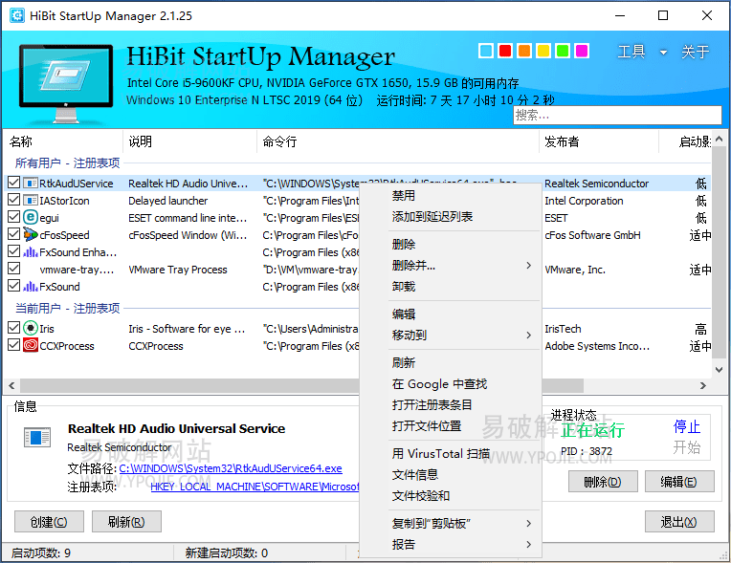
Task: Click the Realtek service icon in the info panel
Action: (37, 438)
